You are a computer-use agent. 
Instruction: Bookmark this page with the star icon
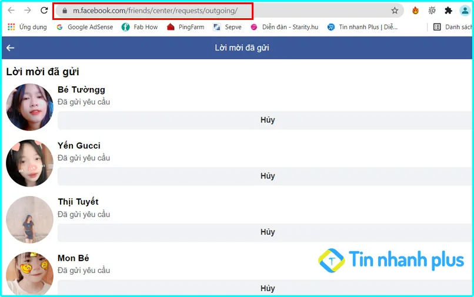(395, 11)
